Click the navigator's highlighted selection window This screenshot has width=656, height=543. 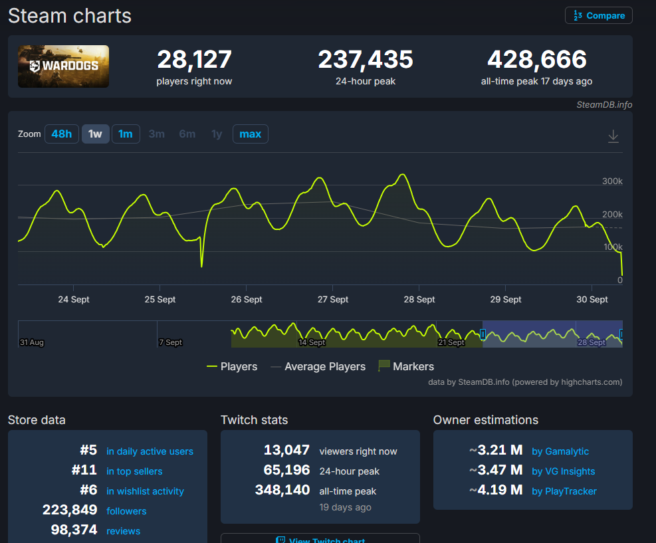coord(552,334)
